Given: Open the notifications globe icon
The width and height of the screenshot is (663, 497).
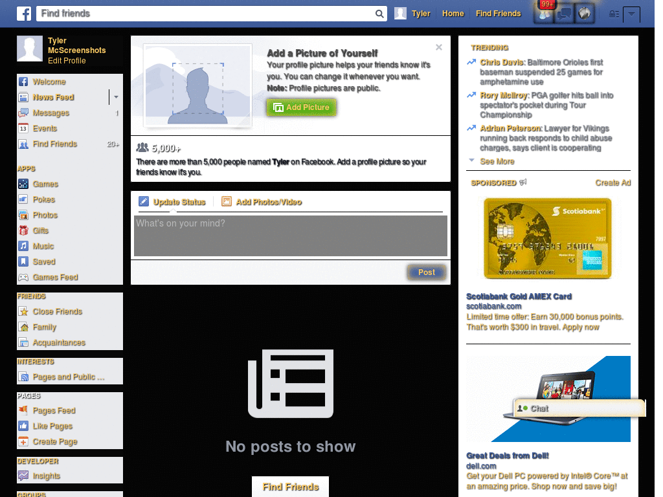Looking at the screenshot, I should point(585,14).
